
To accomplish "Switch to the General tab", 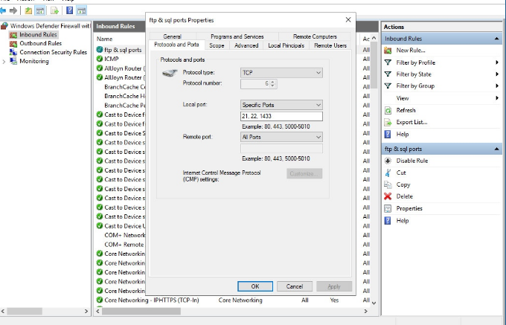I will [x=173, y=36].
